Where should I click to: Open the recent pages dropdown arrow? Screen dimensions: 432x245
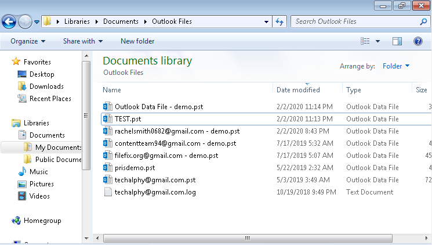pyautogui.click(x=37, y=21)
